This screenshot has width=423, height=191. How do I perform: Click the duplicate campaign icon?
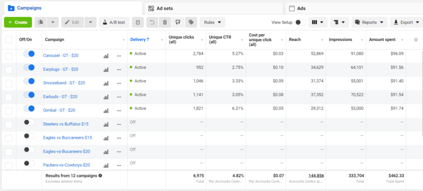[x=40, y=22]
